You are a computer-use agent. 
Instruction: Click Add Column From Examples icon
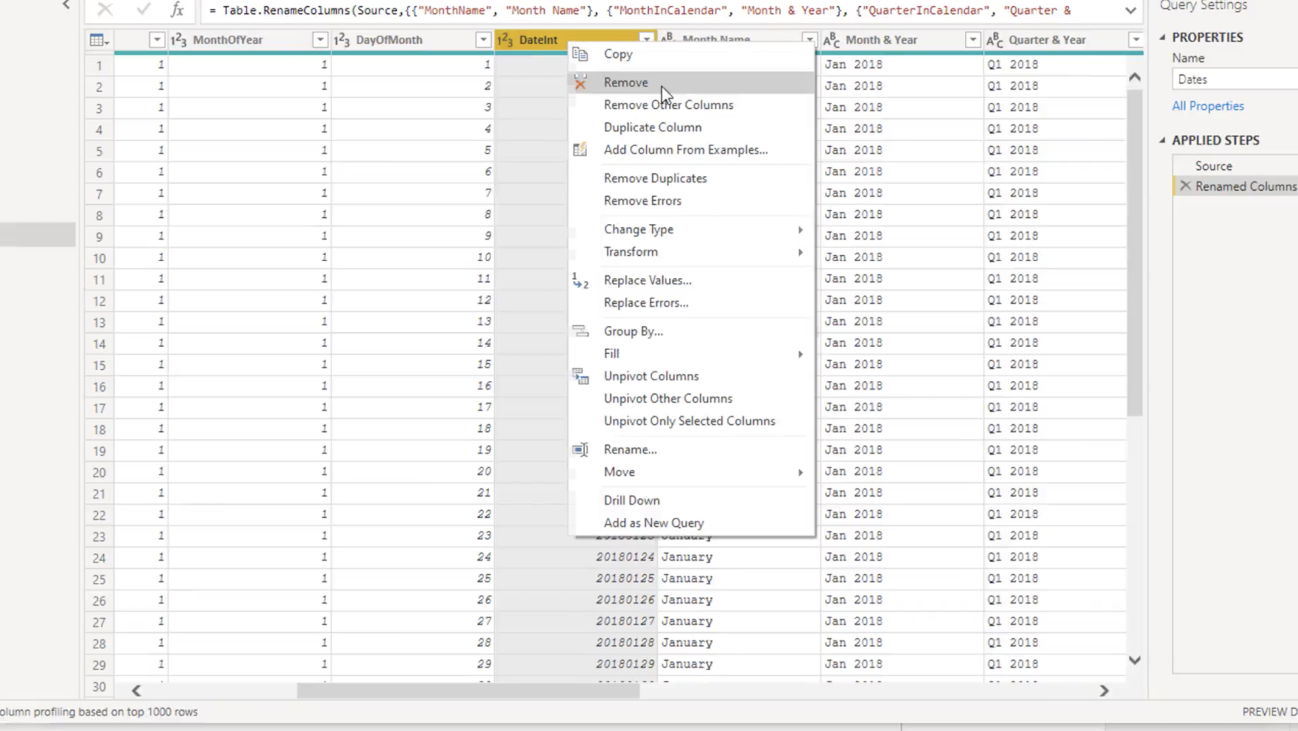580,150
